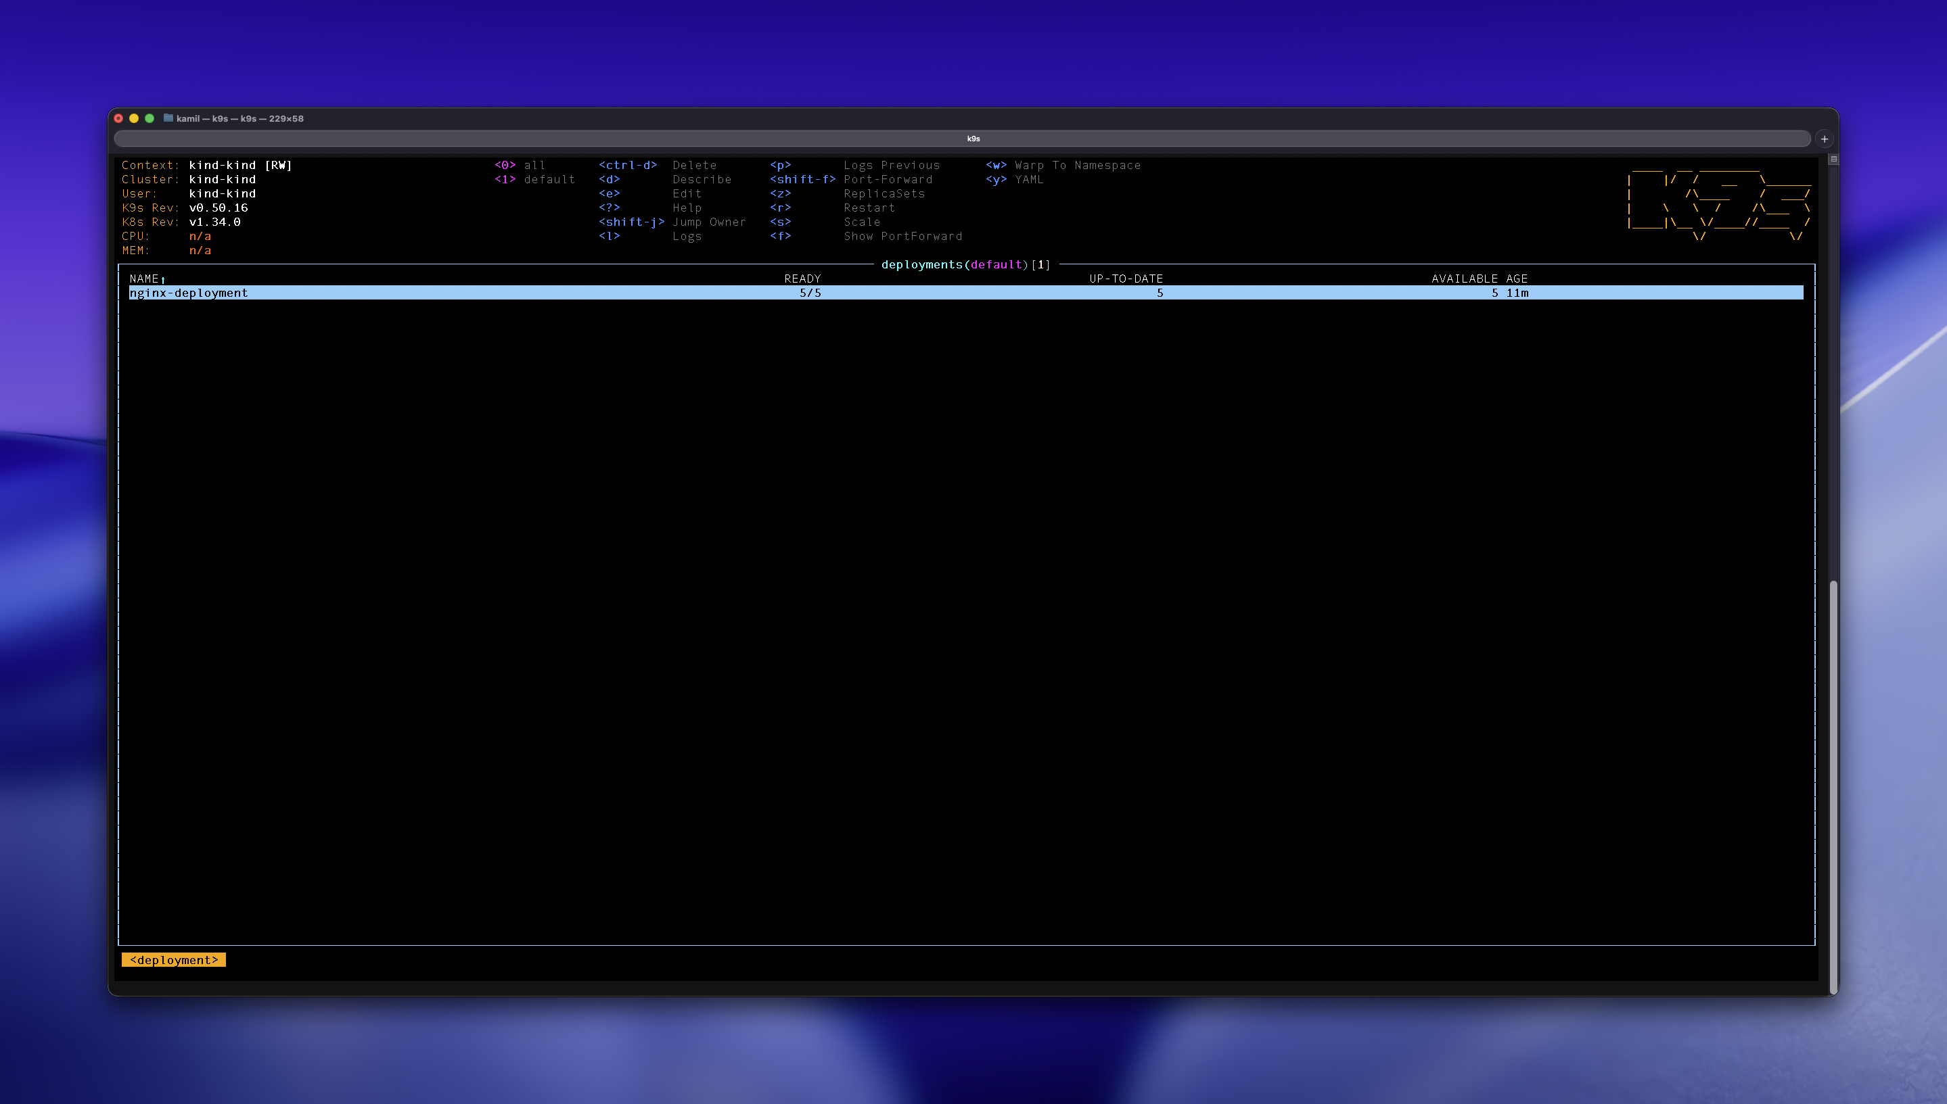Click the new tab plus button
The width and height of the screenshot is (1947, 1104).
point(1824,139)
